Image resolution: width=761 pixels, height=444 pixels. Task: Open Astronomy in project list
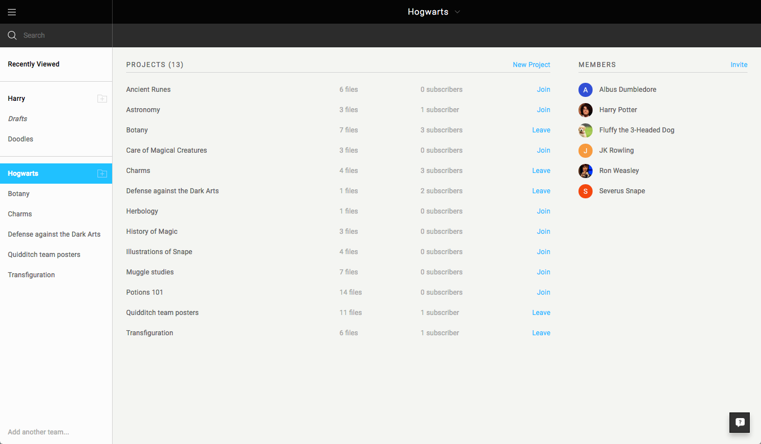coord(143,110)
